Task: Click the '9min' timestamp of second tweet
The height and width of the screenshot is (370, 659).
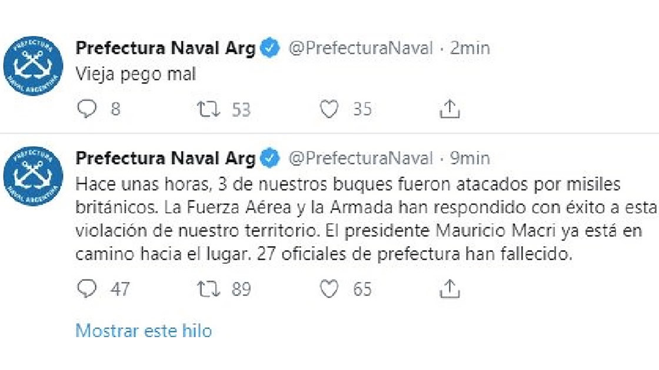Action: coord(470,159)
